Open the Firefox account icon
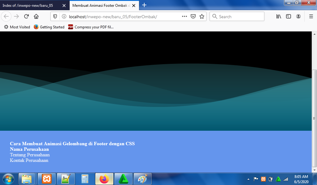This screenshot has width=317, height=185. coord(298,17)
